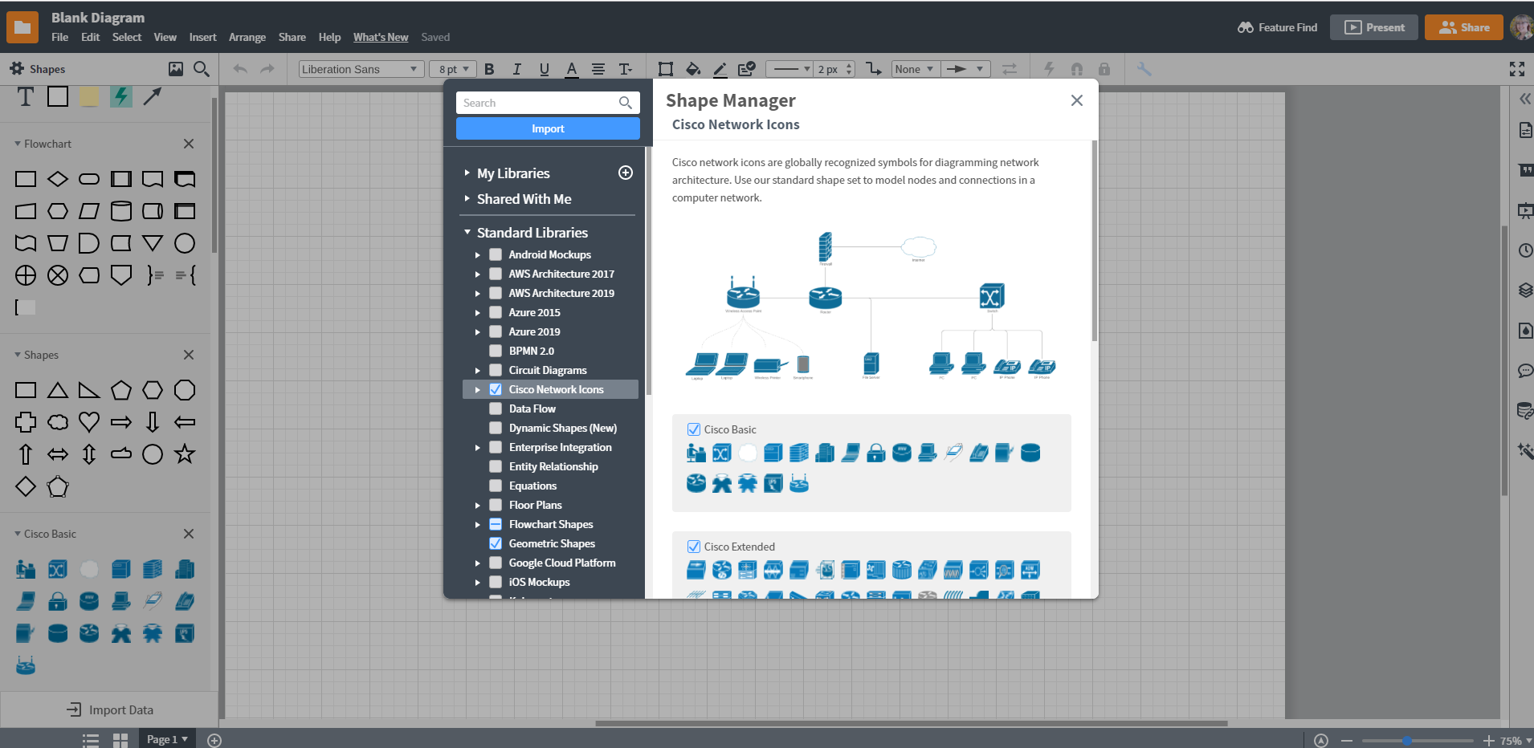Click the fill color bucket icon

click(x=693, y=69)
